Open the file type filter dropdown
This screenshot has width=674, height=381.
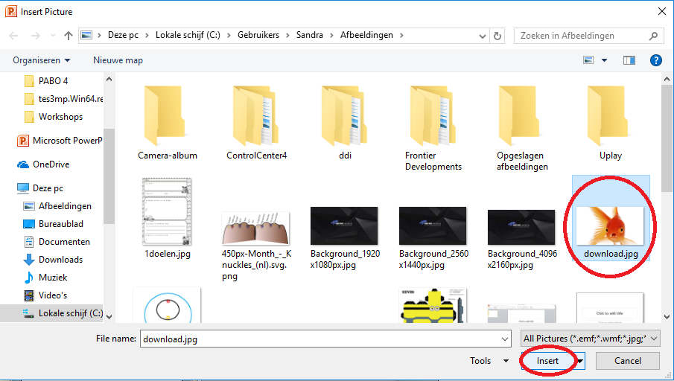point(590,339)
